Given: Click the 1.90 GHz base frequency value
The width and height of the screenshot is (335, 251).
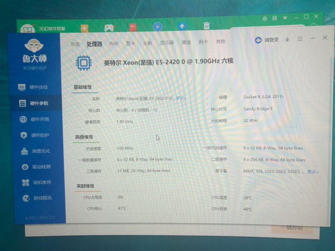Looking at the screenshot, I should [125, 122].
